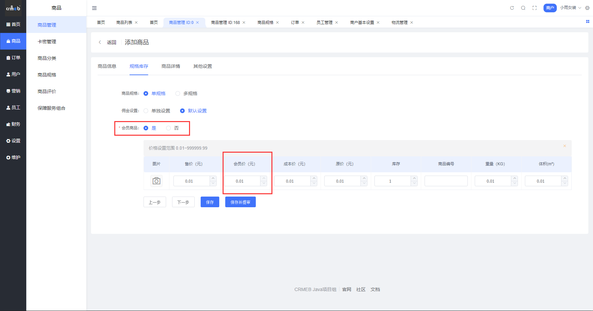This screenshot has width=593, height=311.
Task: Open 营销 in main sidebar
Action: click(x=13, y=91)
